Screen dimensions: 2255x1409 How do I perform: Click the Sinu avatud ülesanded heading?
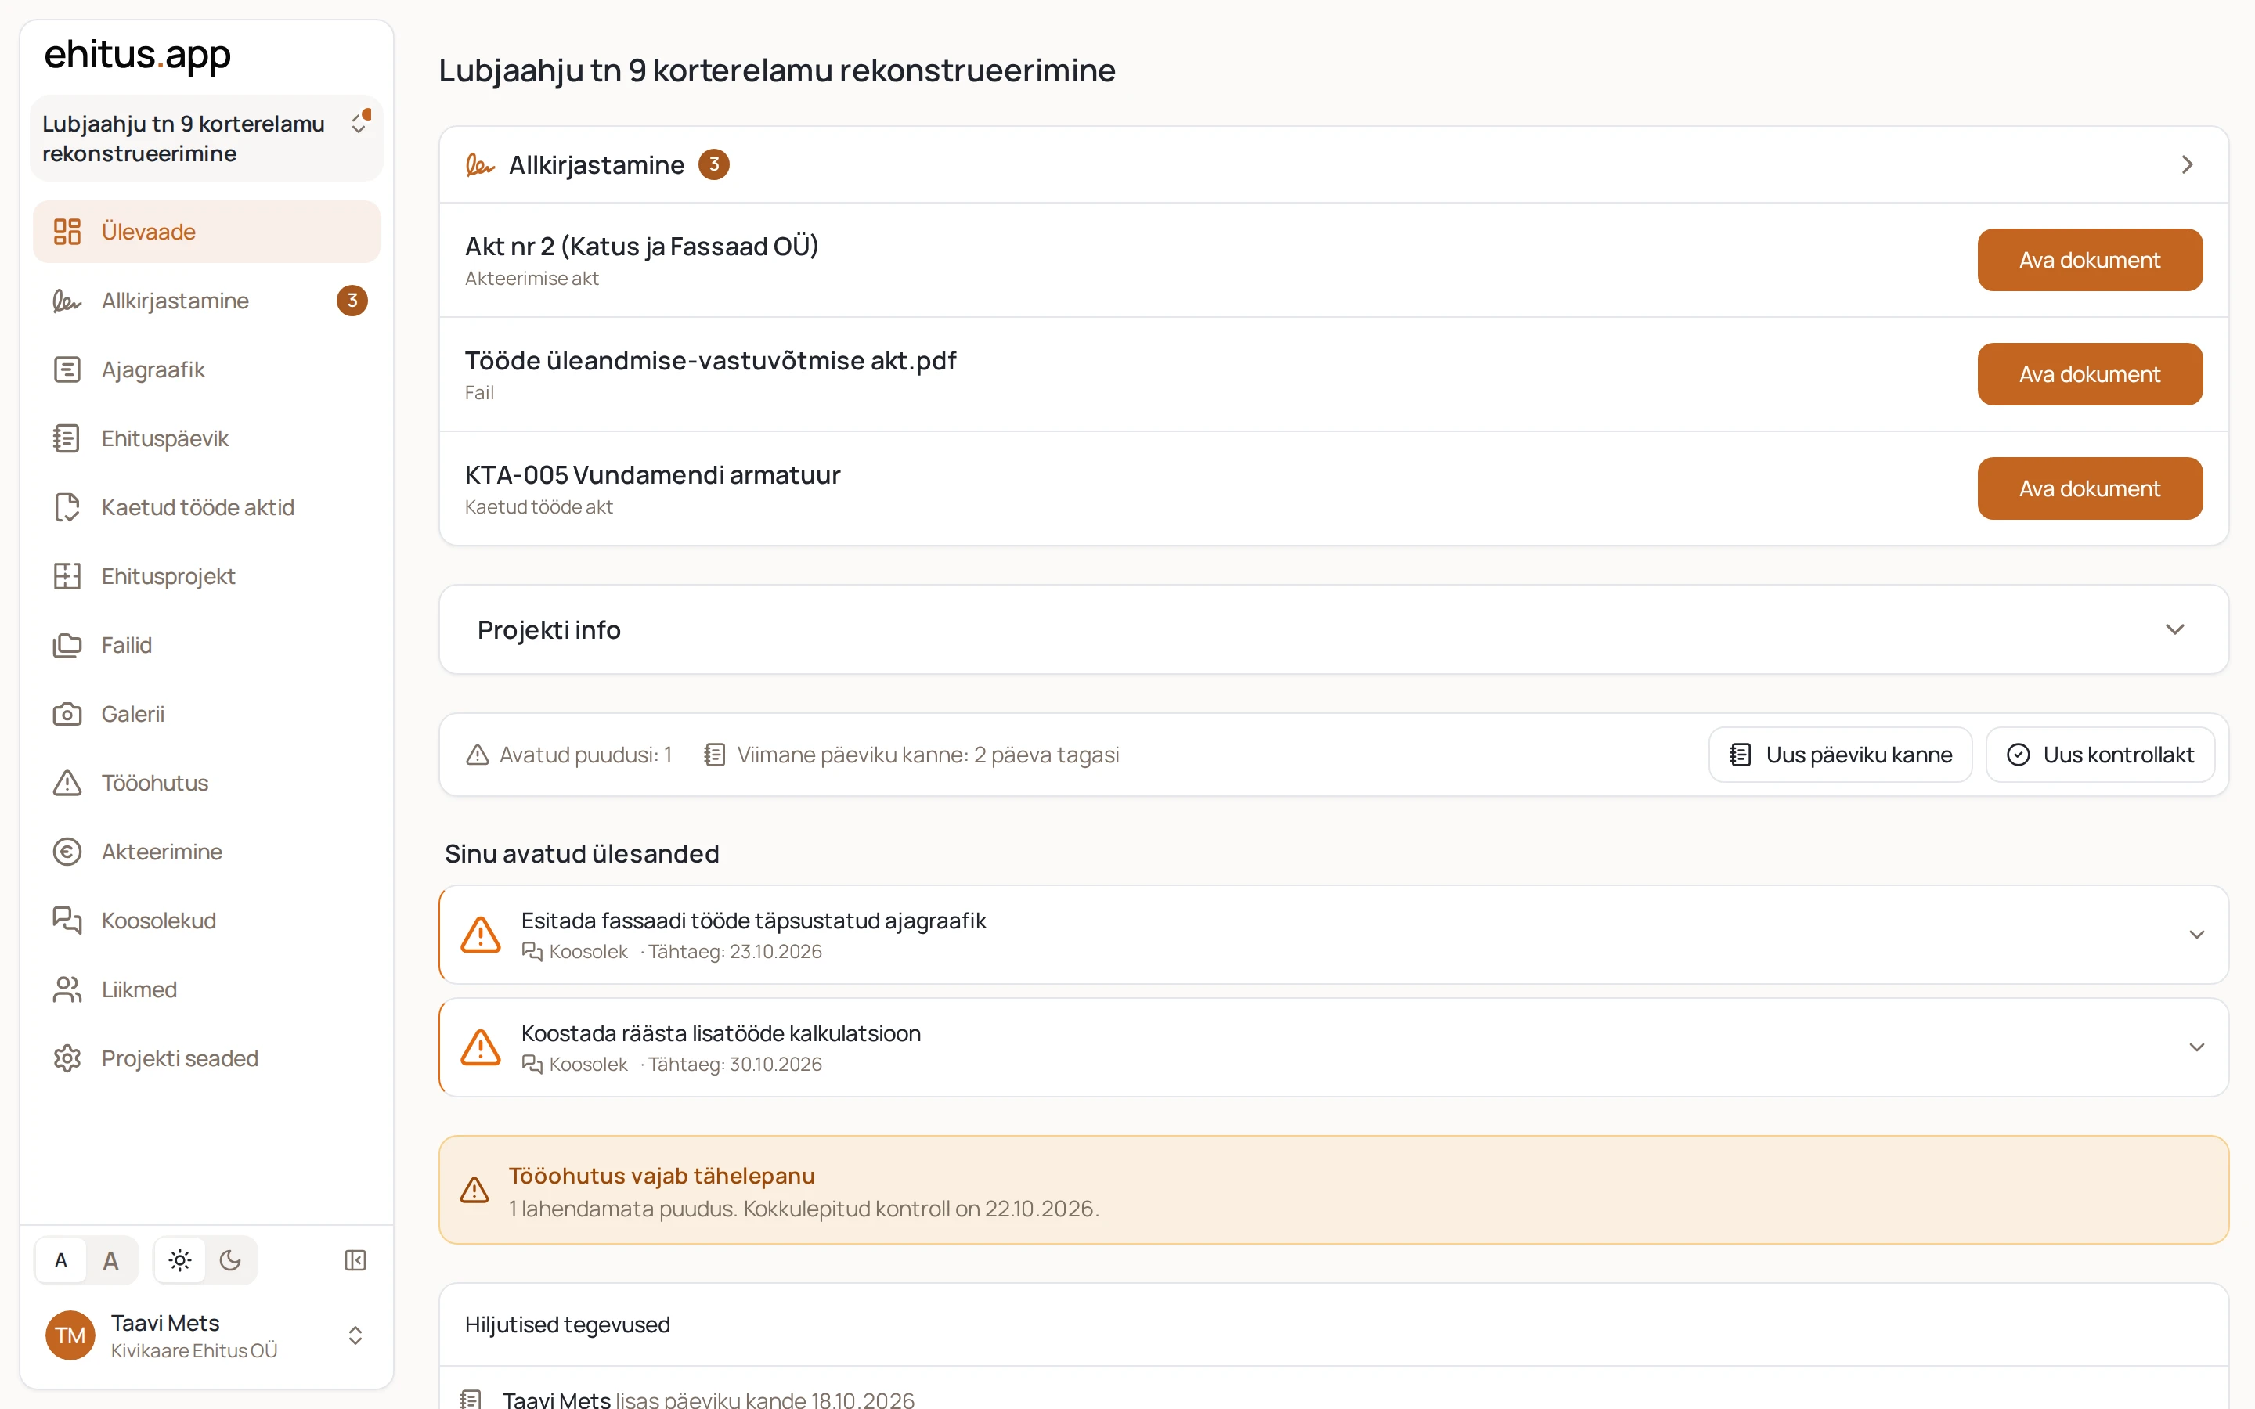582,853
